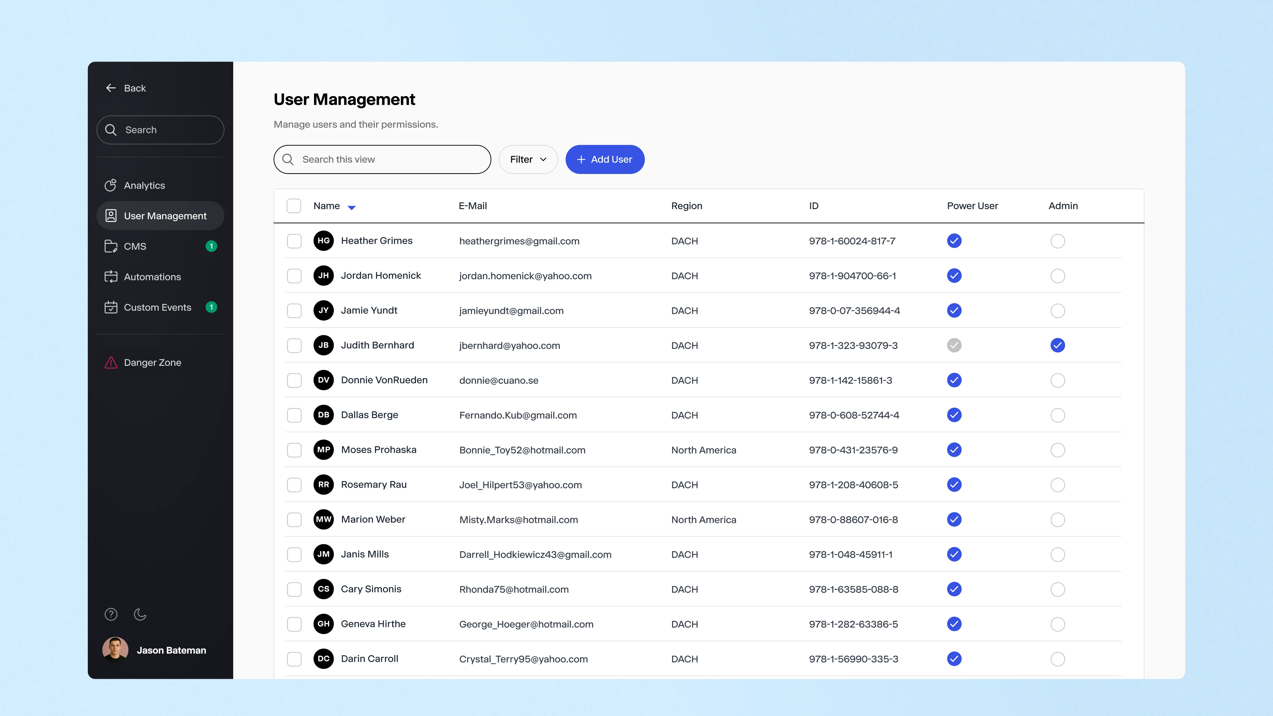Enable Admin for Jordan Homenick
Image resolution: width=1273 pixels, height=716 pixels.
[1057, 276]
